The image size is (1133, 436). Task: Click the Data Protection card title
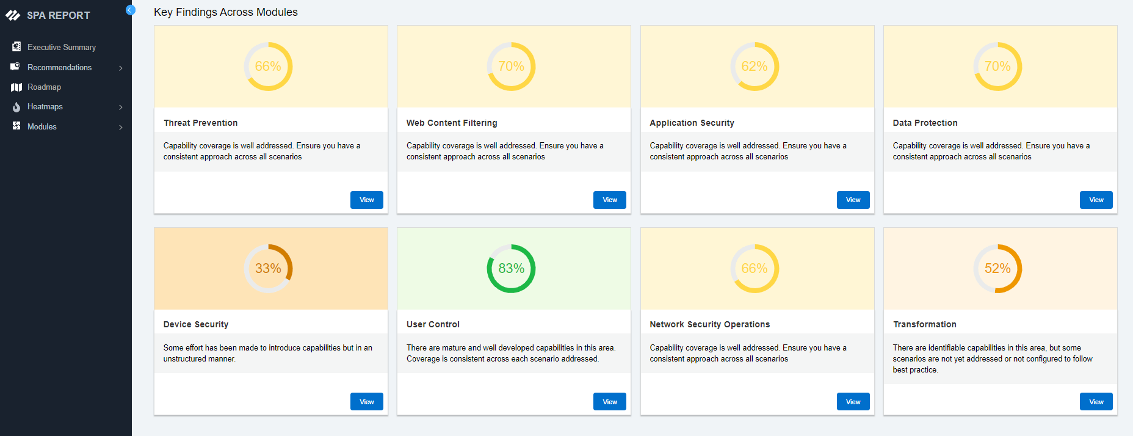click(x=925, y=123)
